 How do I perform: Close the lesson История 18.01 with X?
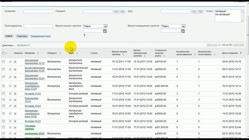tap(15, 121)
